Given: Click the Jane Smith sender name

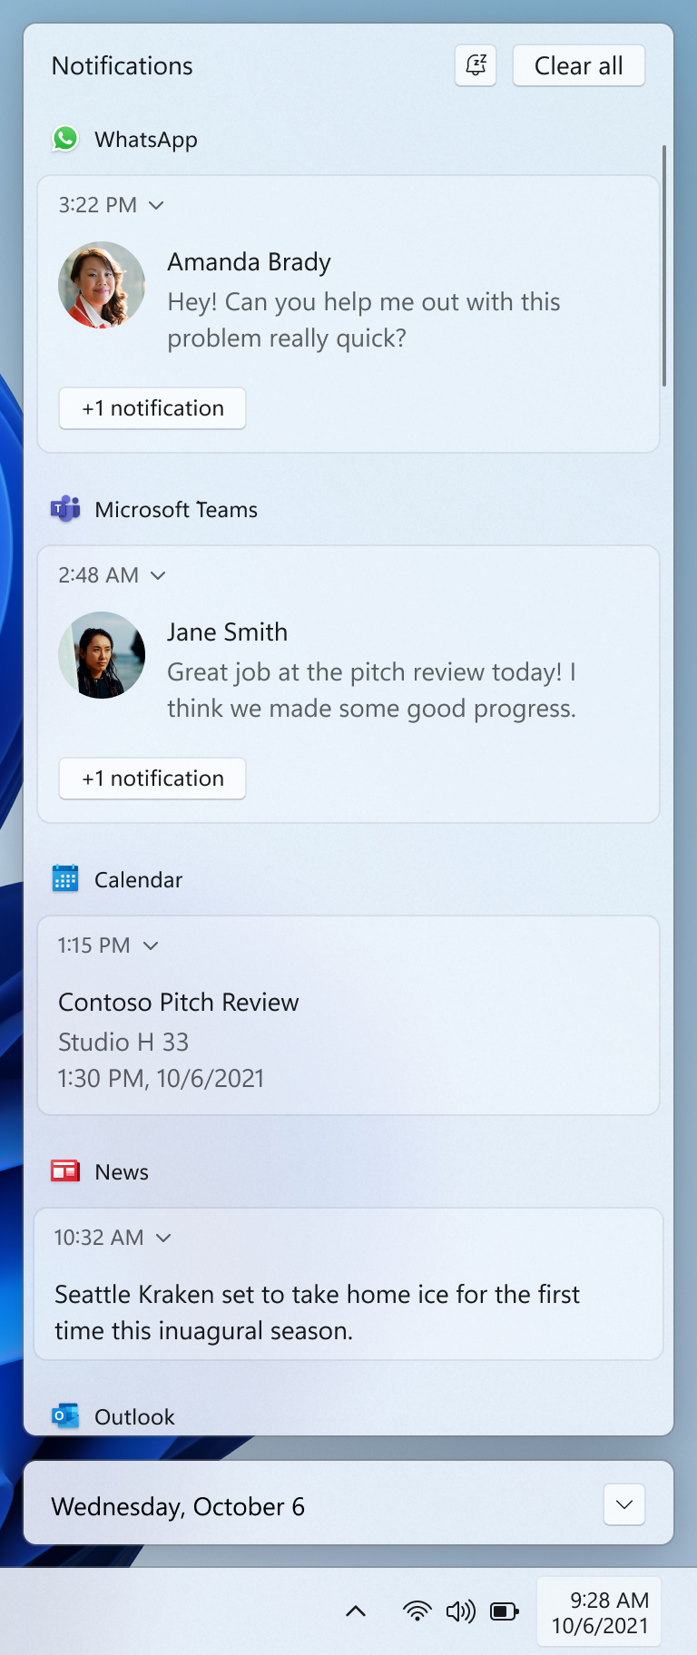Looking at the screenshot, I should click(x=228, y=632).
